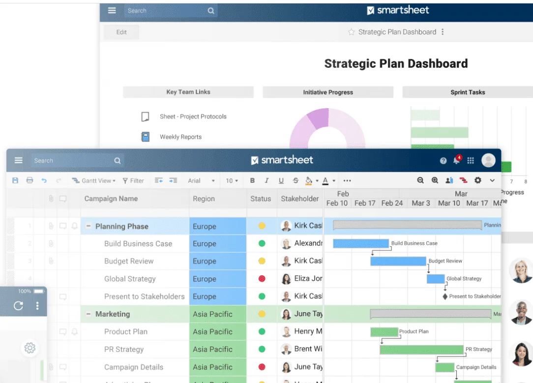
Task: Open the Strategic Plan Dashboard kebab menu
Action: pos(443,32)
